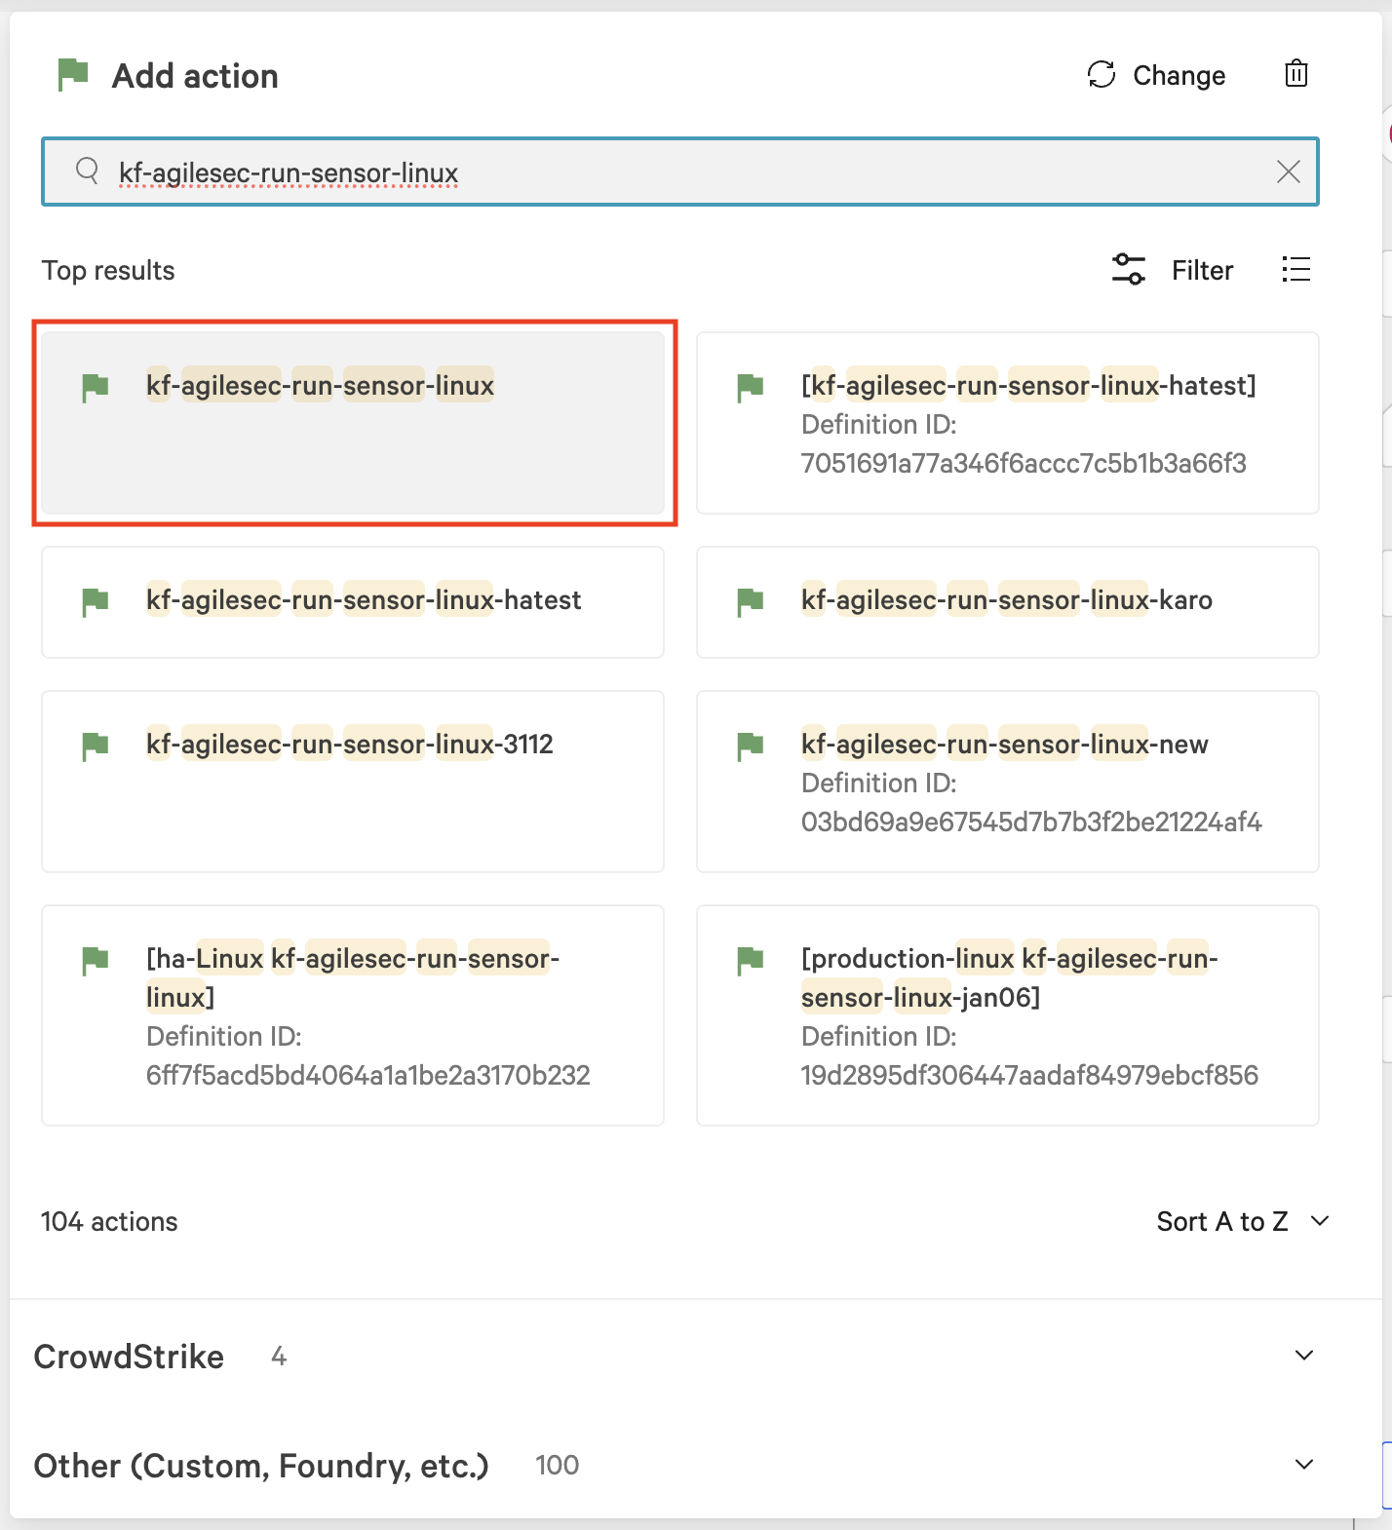The image size is (1392, 1530).
Task: Click flag icon of linux-hatest bracketed action
Action: (x=751, y=388)
